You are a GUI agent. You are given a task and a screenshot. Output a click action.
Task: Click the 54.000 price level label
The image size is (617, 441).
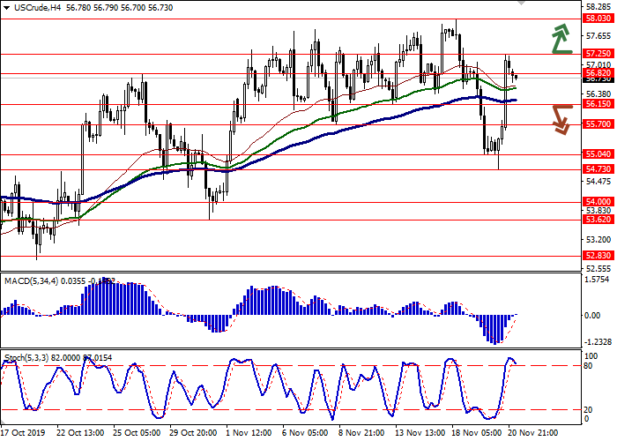pos(598,202)
